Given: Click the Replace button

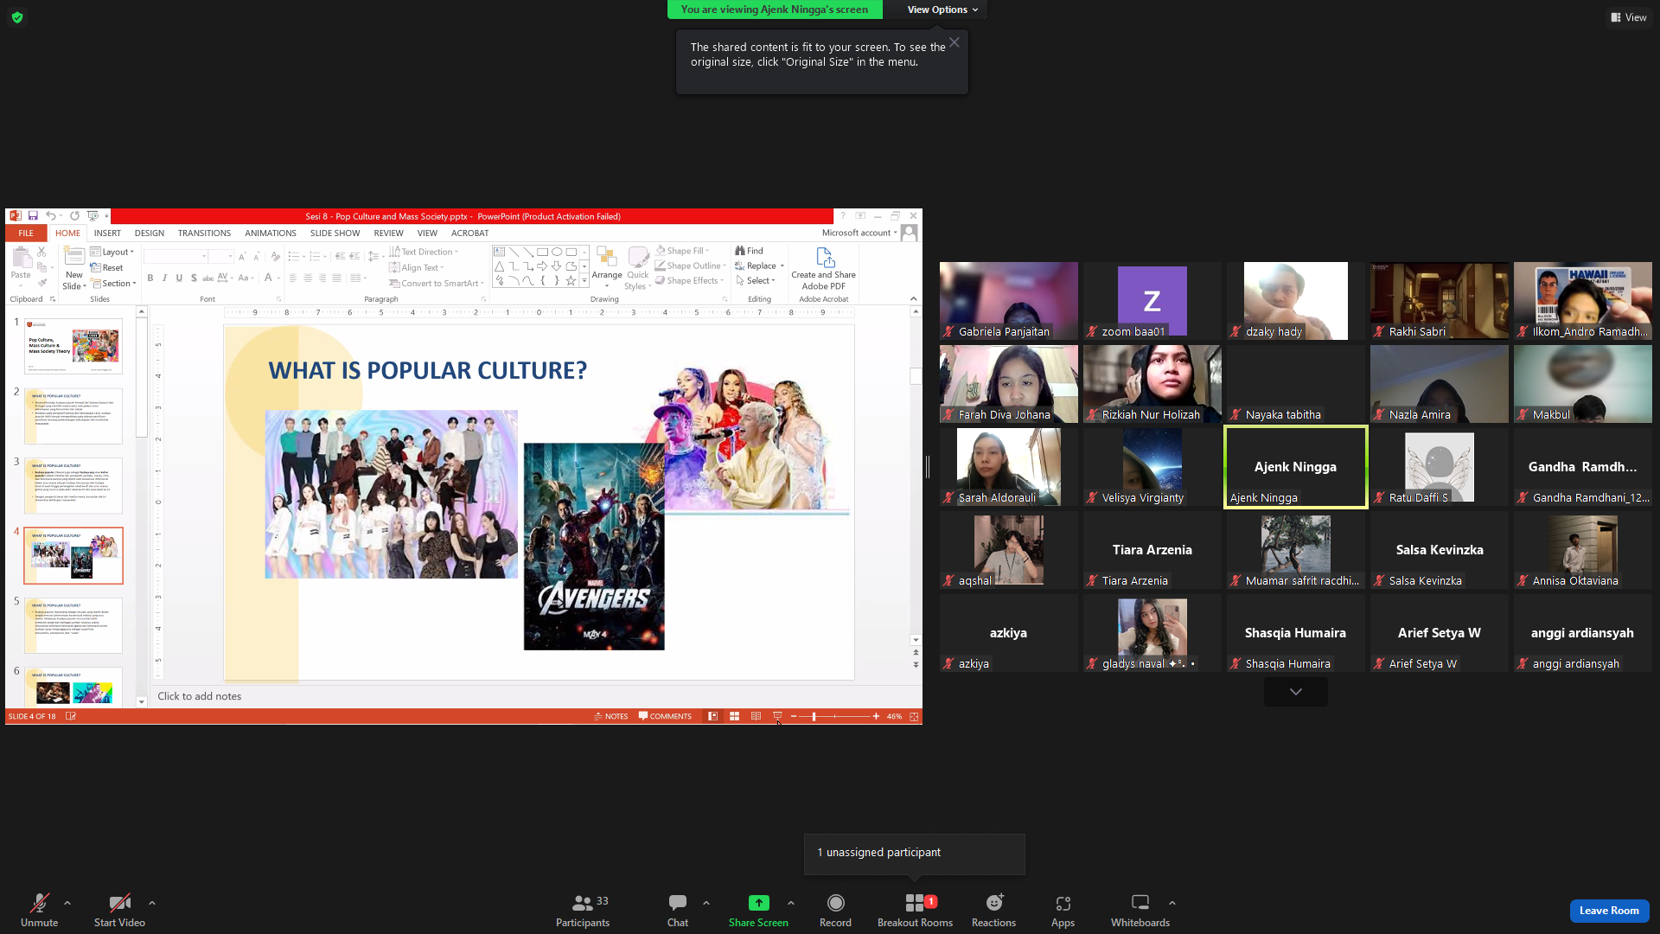Looking at the screenshot, I should [x=759, y=265].
